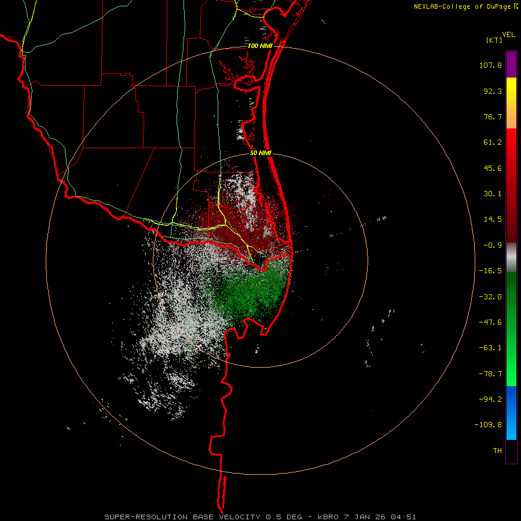The image size is (521, 521).
Task: Click the 61.2 legend value
Action: click(493, 142)
